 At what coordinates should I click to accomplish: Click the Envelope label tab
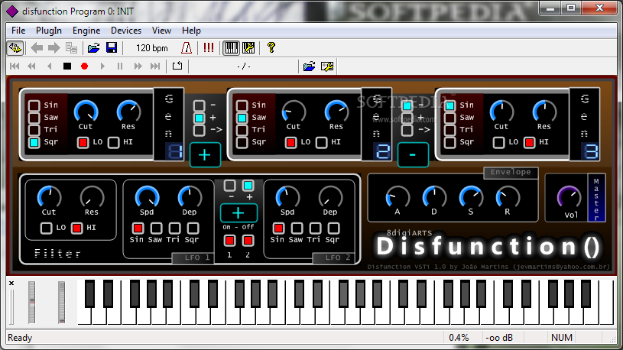click(x=511, y=173)
